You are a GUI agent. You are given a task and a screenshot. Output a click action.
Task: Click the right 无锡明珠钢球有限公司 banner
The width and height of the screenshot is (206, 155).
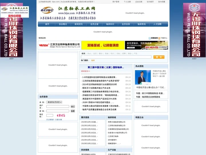tap(194, 30)
